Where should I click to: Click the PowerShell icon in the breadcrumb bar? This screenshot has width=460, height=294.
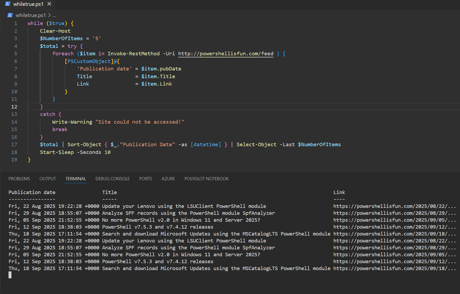coord(10,15)
